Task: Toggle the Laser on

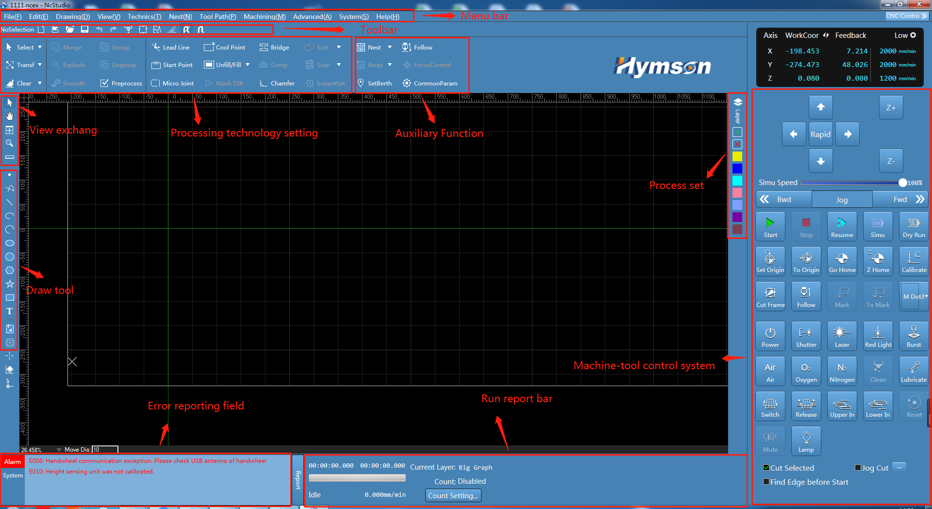Action: [x=842, y=337]
